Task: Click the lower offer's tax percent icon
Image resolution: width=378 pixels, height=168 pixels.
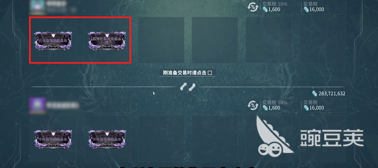Action: (253, 105)
